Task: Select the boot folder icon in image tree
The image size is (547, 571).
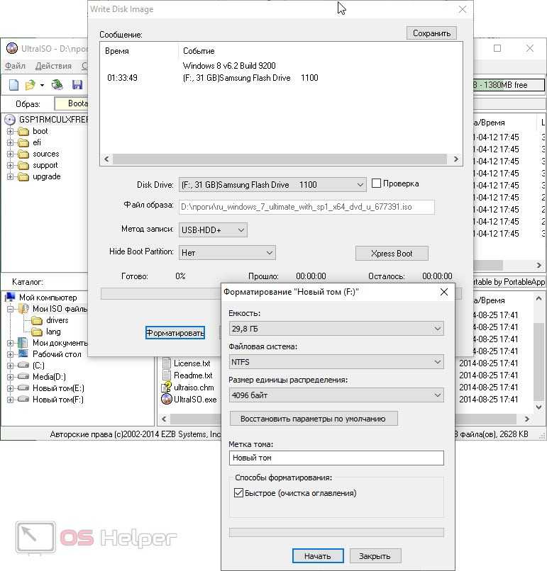Action: [23, 132]
